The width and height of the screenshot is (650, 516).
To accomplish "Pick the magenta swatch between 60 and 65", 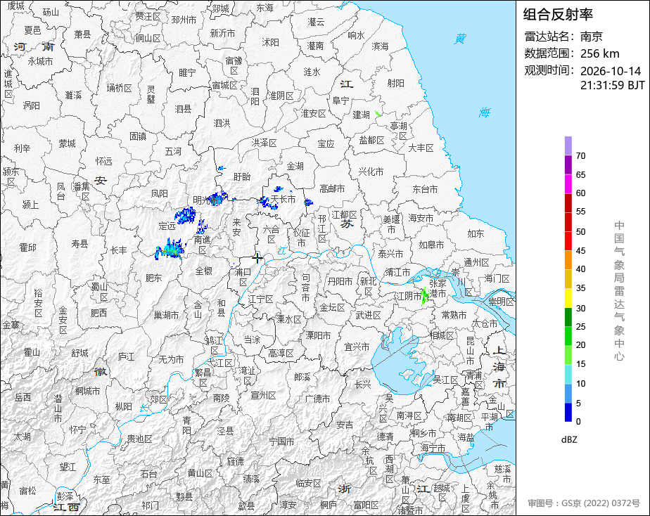I will pyautogui.click(x=568, y=184).
